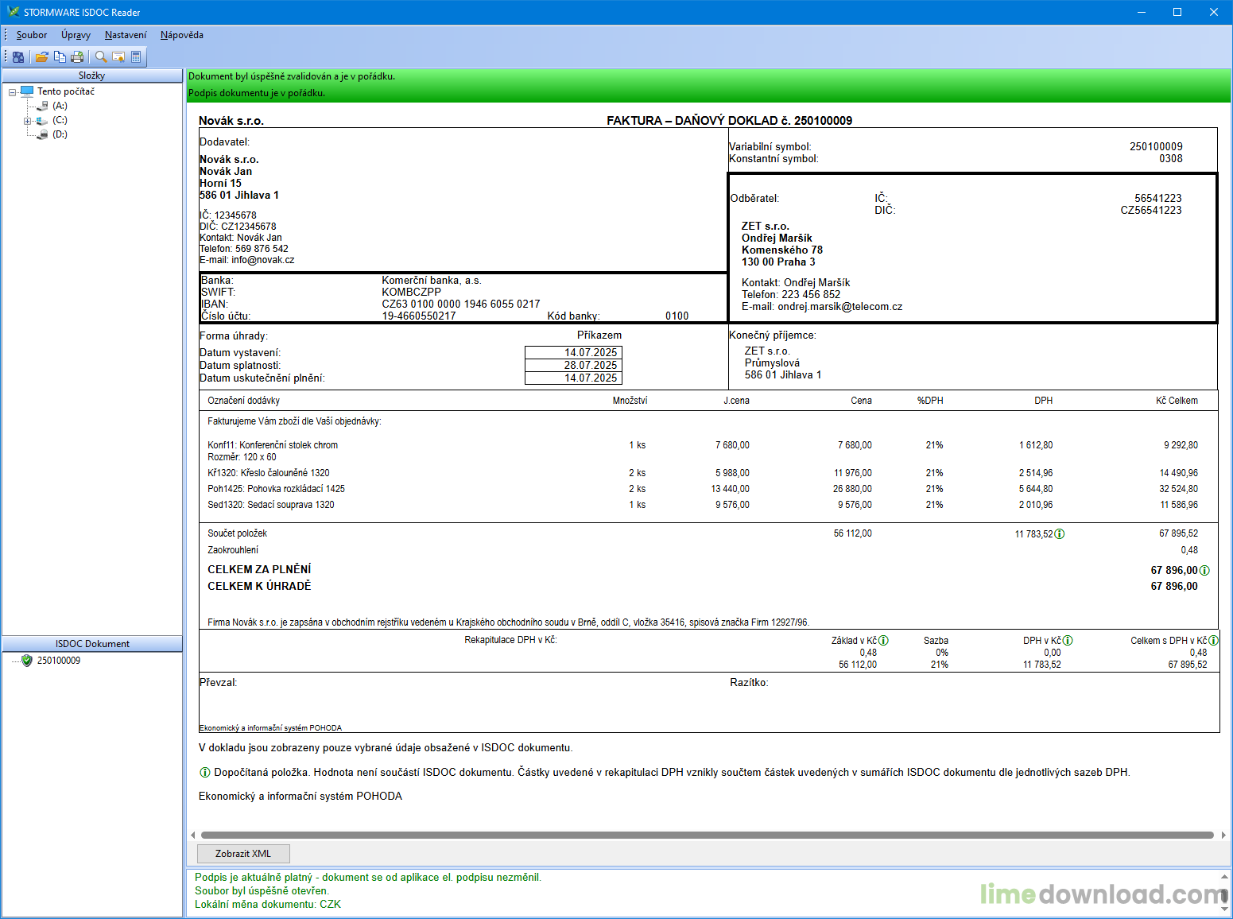Image resolution: width=1233 pixels, height=919 pixels.
Task: Click the info icon next to 67 896,00
Action: (1204, 570)
